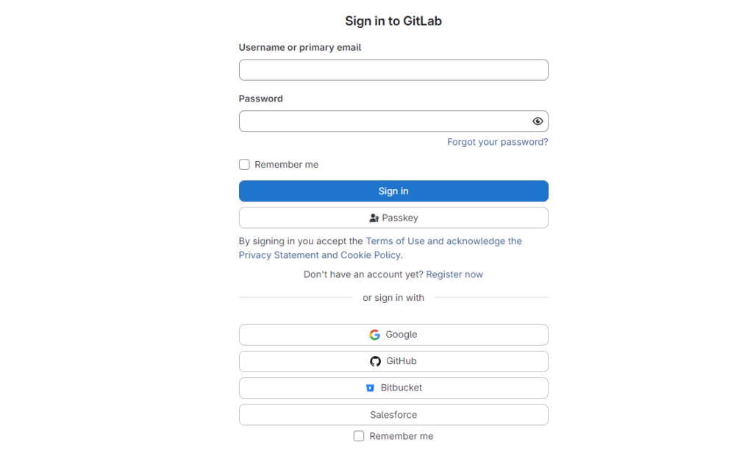Click into the Password input field
Viewport: 753px width, 456px height.
(382, 121)
